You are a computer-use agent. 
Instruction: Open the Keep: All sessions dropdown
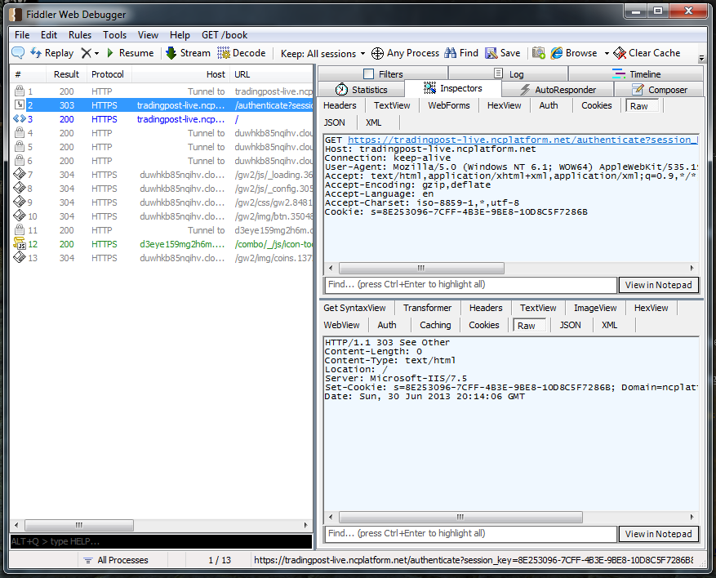coord(322,53)
